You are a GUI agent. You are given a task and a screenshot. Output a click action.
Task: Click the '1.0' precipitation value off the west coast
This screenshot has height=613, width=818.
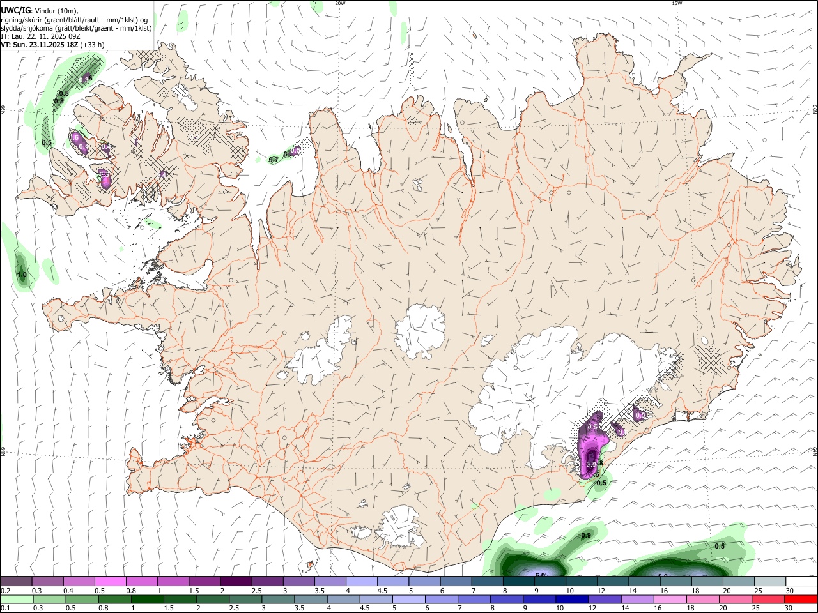coord(22,275)
